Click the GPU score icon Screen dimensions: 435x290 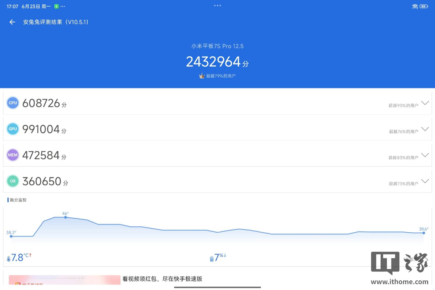[x=13, y=129]
